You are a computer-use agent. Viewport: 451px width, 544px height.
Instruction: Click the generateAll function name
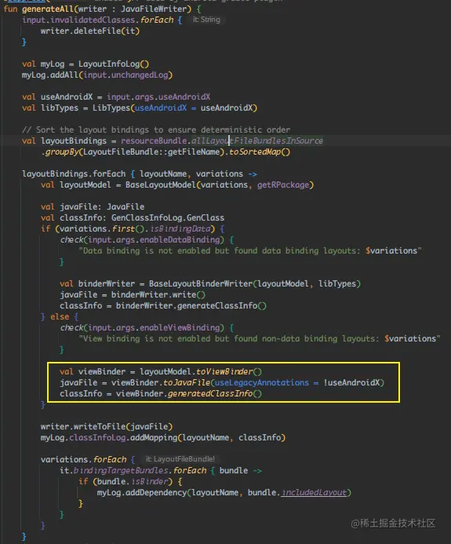(48, 9)
